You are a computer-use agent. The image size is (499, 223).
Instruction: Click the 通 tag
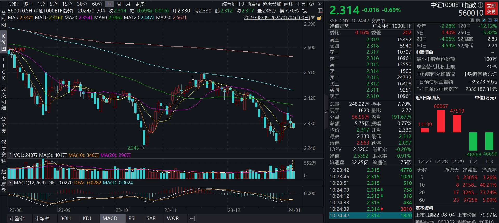pyautogui.click(x=472, y=20)
